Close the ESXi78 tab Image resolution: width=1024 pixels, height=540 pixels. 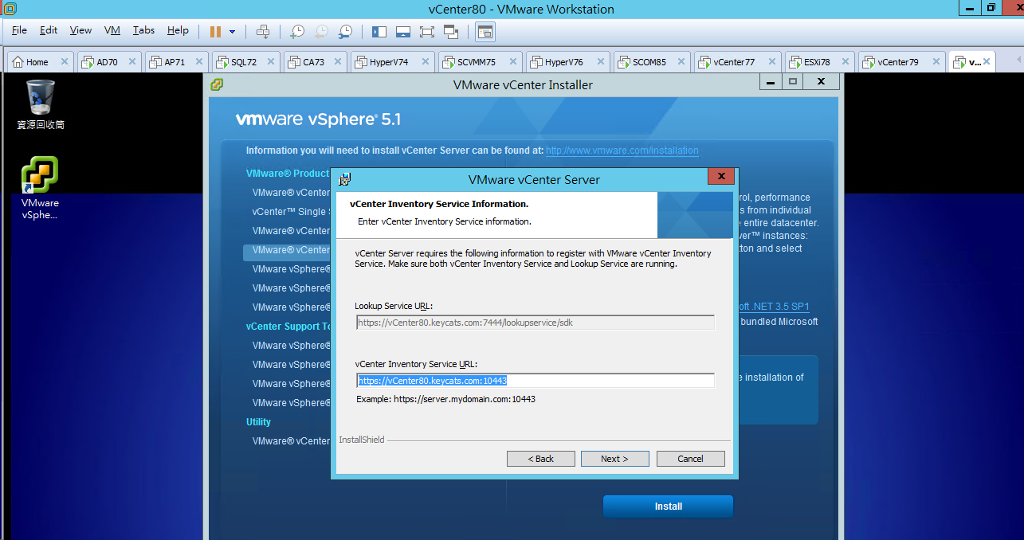click(x=845, y=61)
